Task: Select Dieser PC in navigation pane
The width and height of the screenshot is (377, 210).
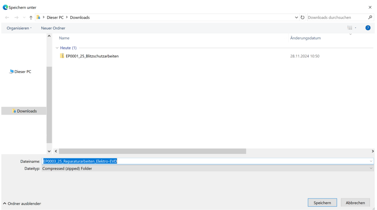Action: (x=23, y=72)
